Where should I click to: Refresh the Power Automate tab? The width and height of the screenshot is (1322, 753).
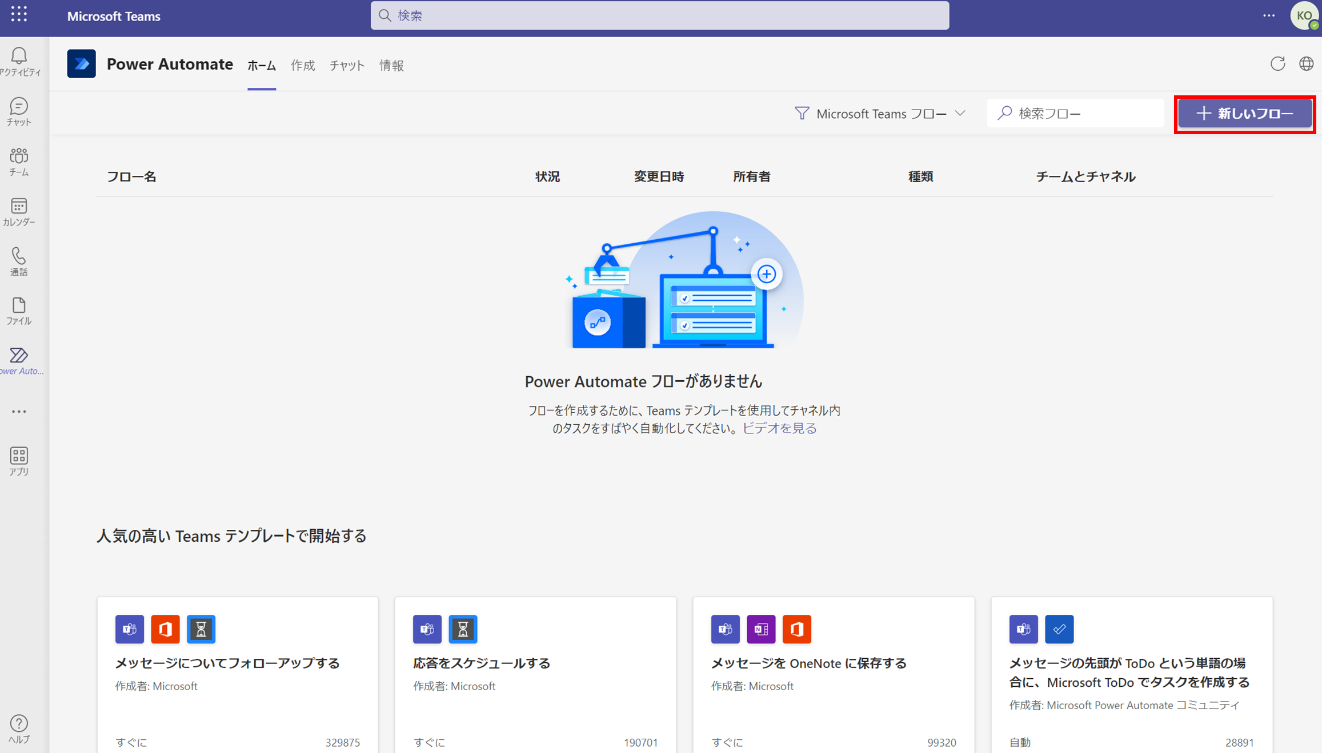(1277, 63)
